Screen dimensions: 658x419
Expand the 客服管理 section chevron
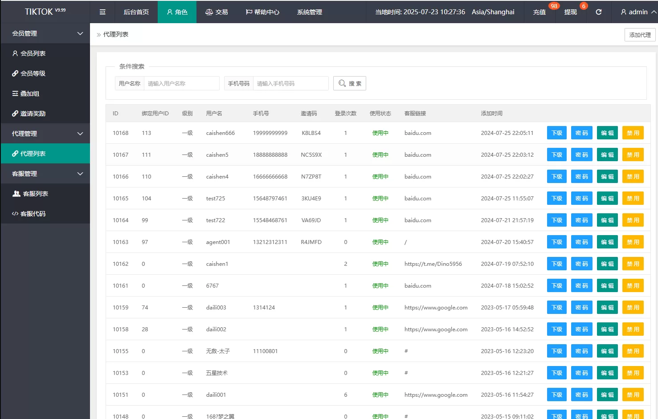pyautogui.click(x=80, y=174)
